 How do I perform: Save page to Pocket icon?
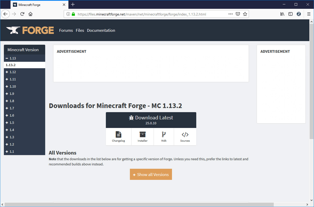tap(238, 14)
